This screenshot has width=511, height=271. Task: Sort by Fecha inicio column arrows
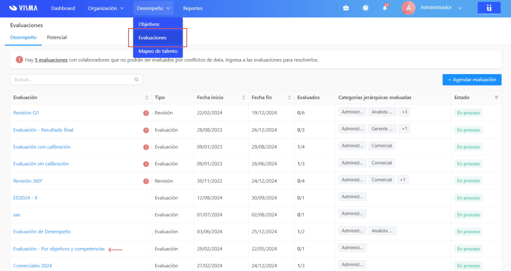[244, 98]
